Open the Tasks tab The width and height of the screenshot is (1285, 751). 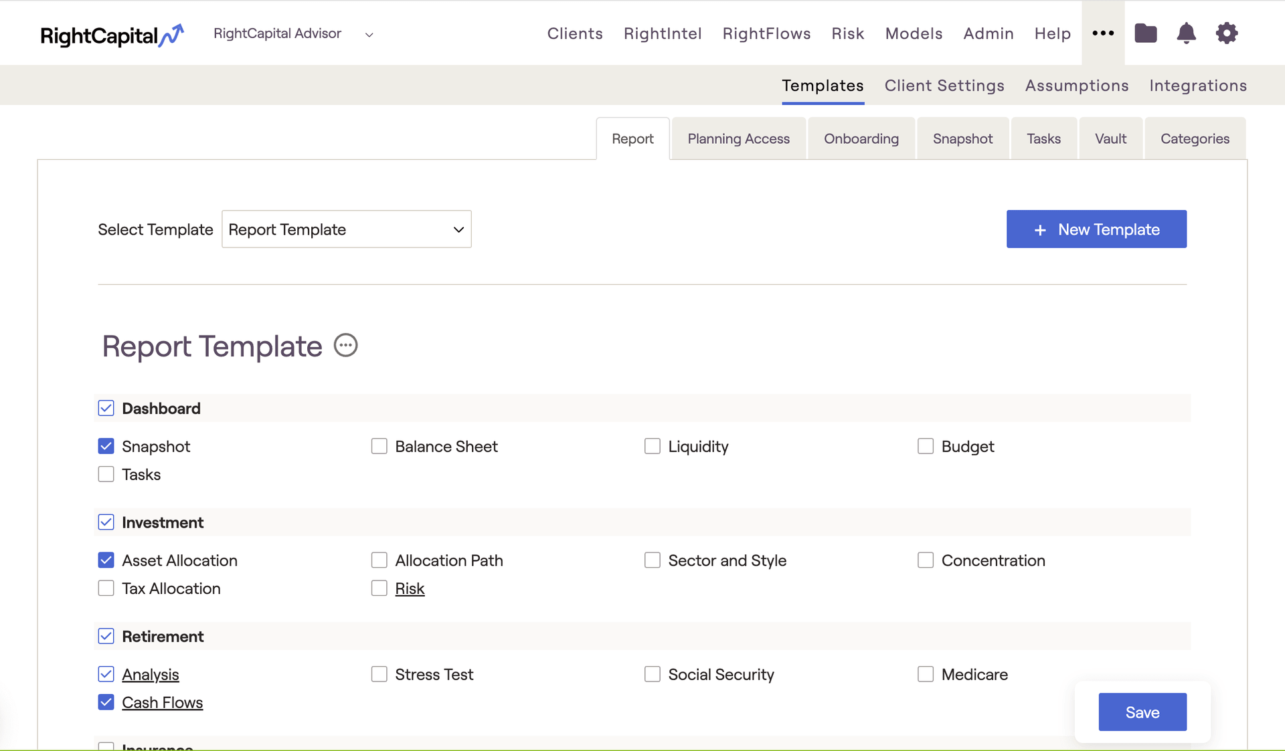pos(1043,138)
